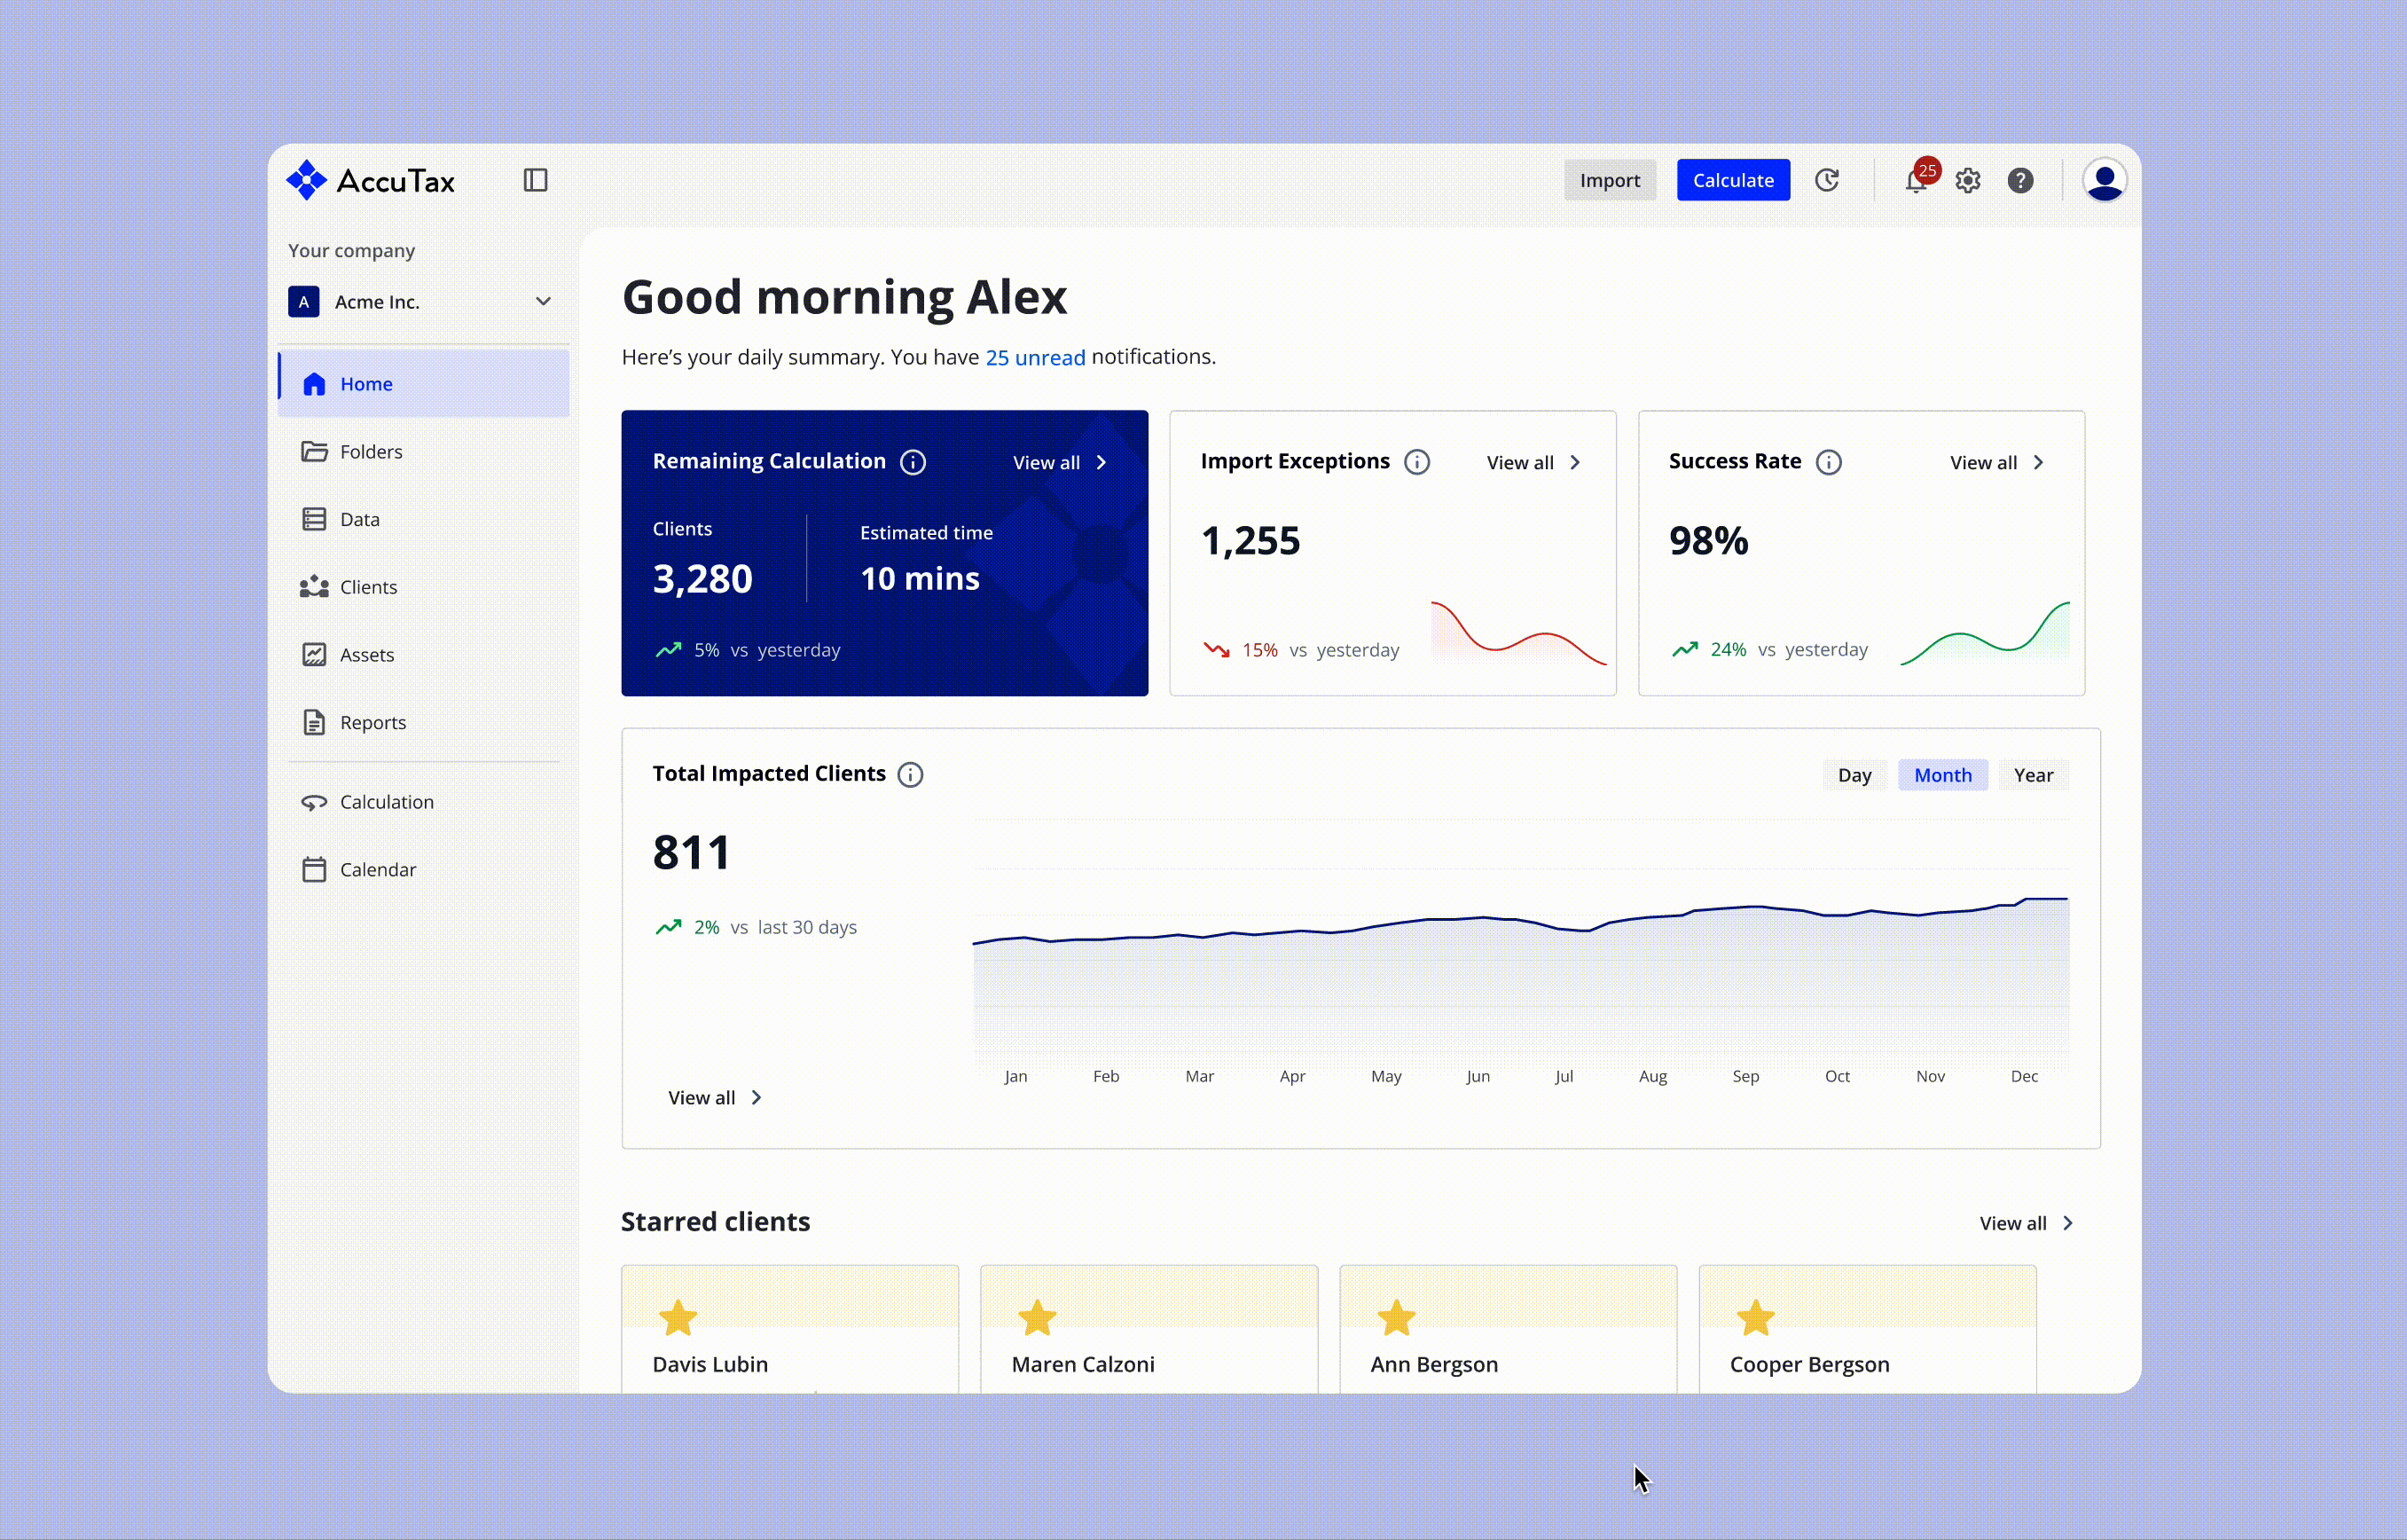2407x1540 pixels.
Task: Select the Month chart range
Action: [x=1942, y=775]
